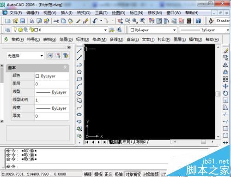
Task: Toggle 对象捕捉 object snap in status bar
Action: 133,174
